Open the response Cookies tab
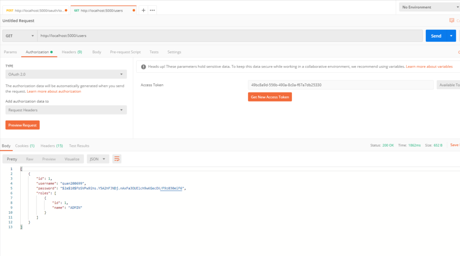 click(25, 146)
